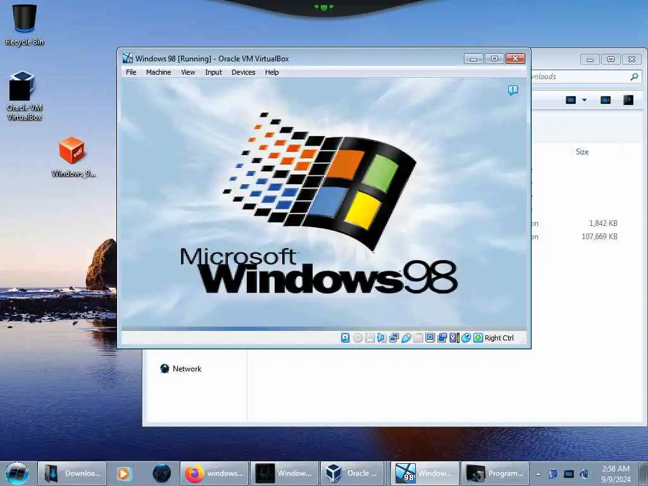Open the Input menu

pyautogui.click(x=213, y=72)
